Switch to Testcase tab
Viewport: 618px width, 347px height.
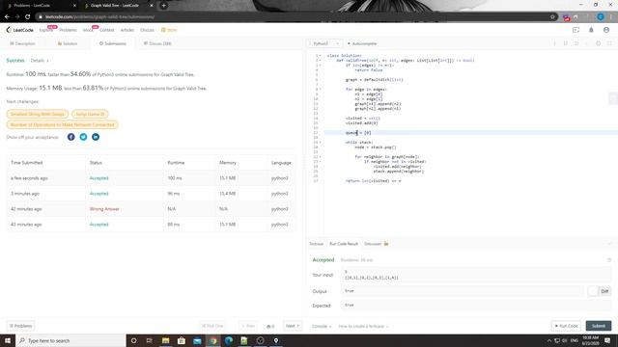[316, 244]
